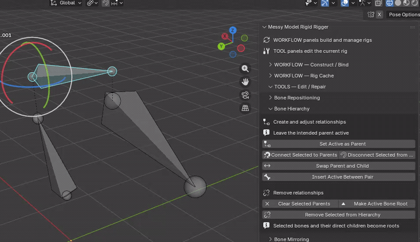Open the snapping options dropdown
This screenshot has width=420, height=242.
pyautogui.click(x=117, y=3)
